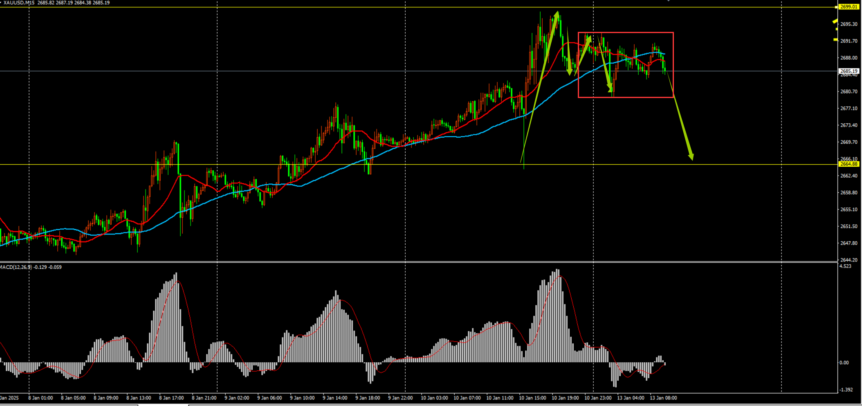Click the 9 Jan 10:00 time label
This screenshot has width=862, height=406.
click(302, 398)
